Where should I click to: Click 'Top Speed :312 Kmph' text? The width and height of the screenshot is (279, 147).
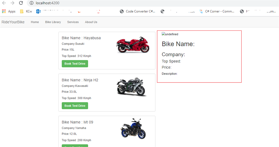(x=76, y=56)
